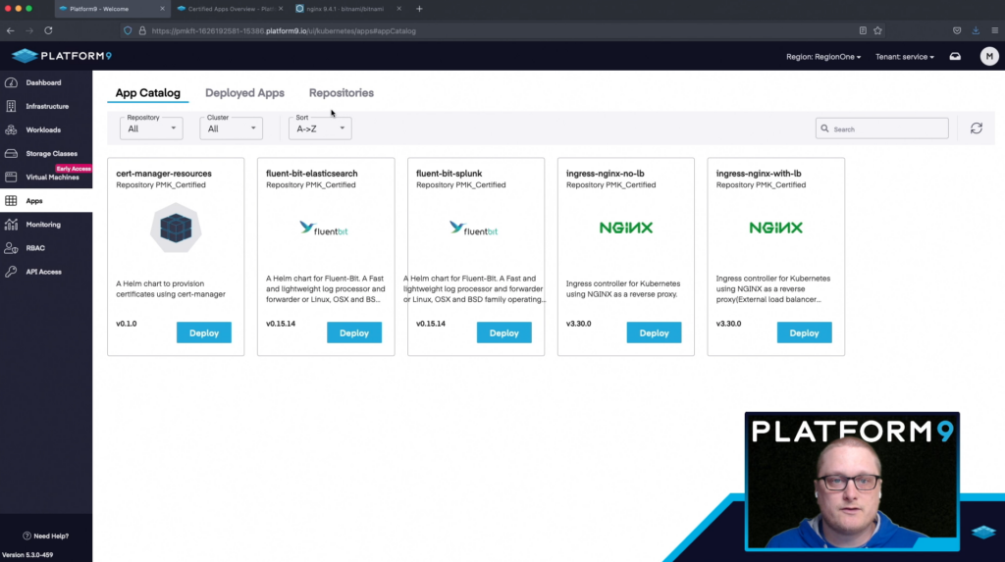Expand the Sort A->Z dropdown
Viewport: 1005px width, 562px height.
point(320,128)
